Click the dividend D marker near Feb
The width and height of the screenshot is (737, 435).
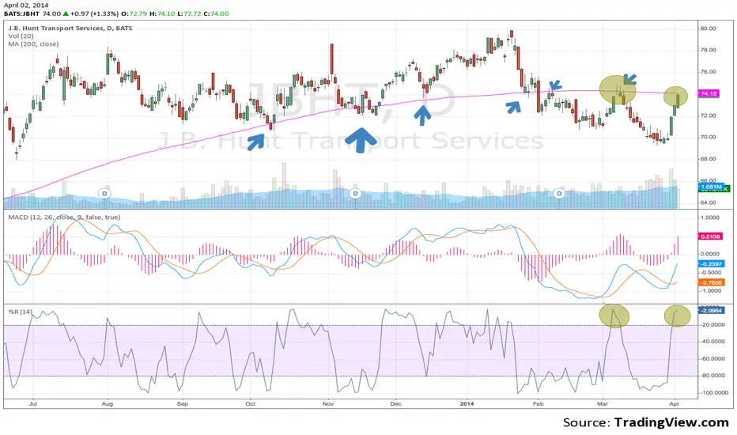pyautogui.click(x=559, y=193)
